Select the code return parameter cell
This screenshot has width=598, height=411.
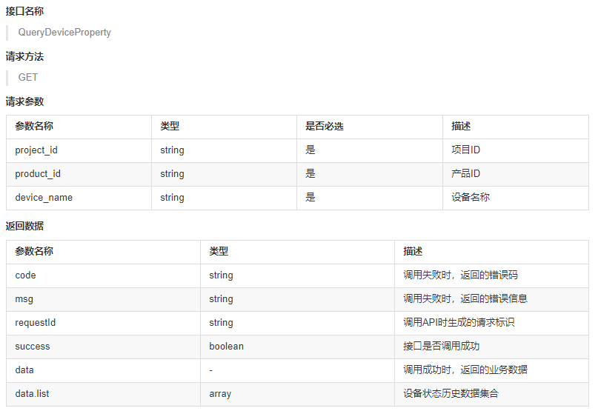click(103, 275)
